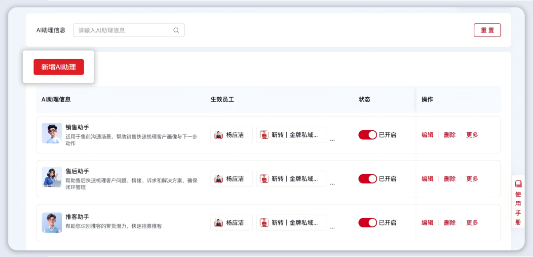Click the 推客助手 avatar image
This screenshot has width=533, height=257.
coord(52,222)
